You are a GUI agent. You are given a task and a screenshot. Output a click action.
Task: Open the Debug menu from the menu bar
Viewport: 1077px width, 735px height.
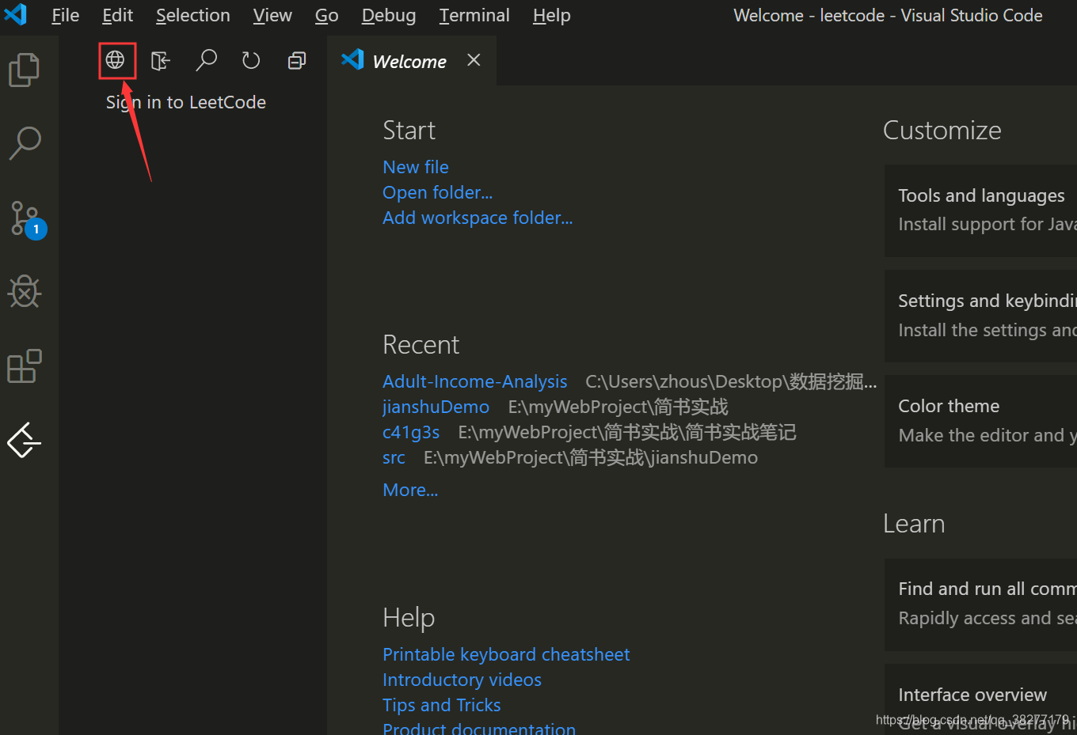[x=388, y=15]
